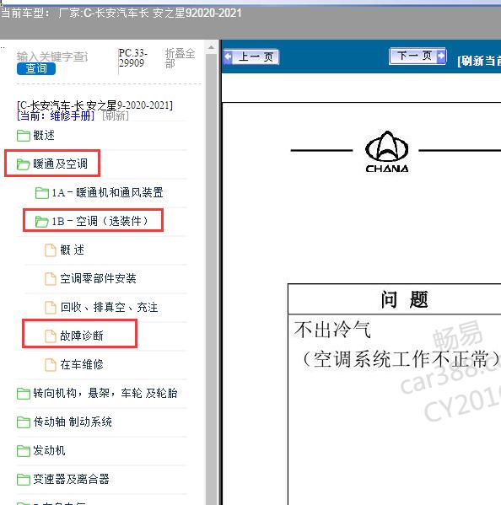Expand the 发动机 folder icon
Screen dimensions: 501x505
click(24, 451)
